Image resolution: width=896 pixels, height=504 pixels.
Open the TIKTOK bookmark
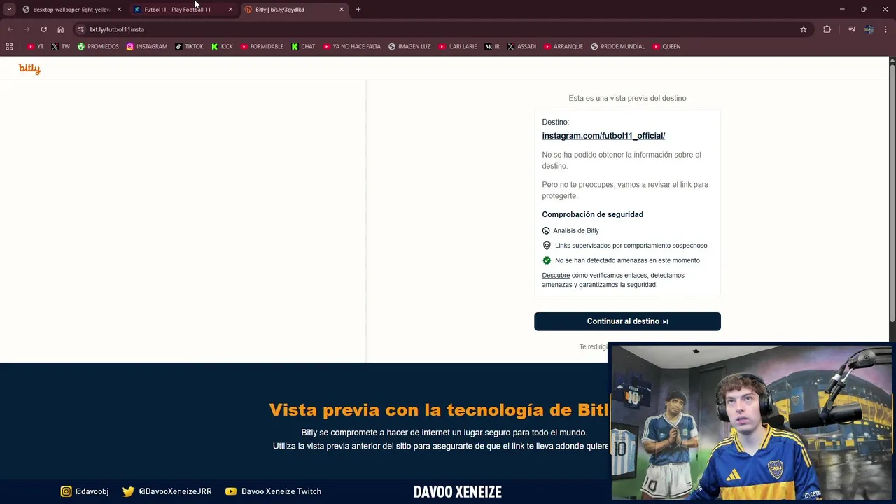(x=189, y=47)
